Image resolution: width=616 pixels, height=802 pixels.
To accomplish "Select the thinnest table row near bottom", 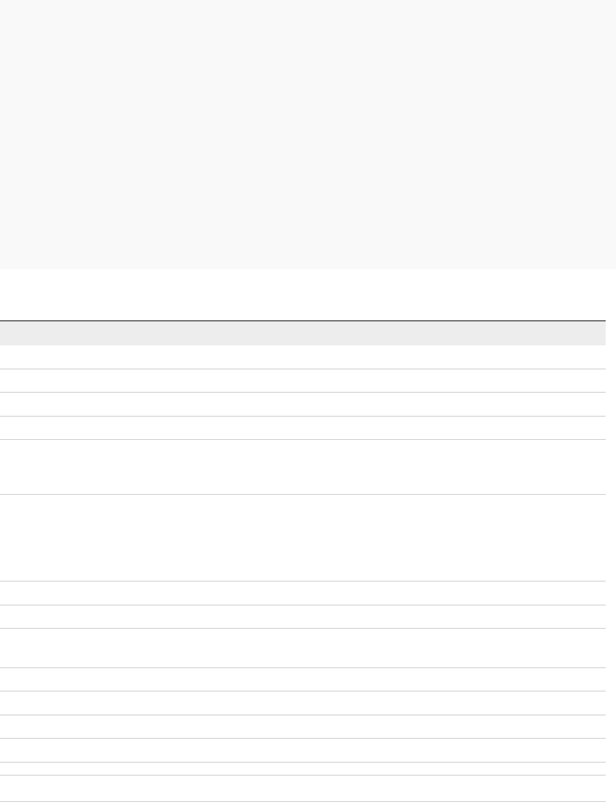I will click(x=303, y=768).
